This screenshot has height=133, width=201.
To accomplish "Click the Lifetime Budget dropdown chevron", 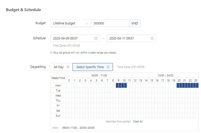I will coord(87,24).
